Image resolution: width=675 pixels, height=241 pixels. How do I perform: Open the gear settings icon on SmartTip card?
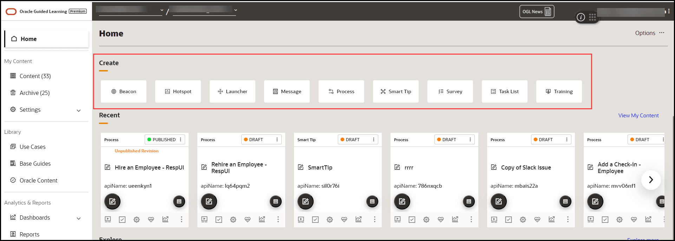[x=330, y=220]
